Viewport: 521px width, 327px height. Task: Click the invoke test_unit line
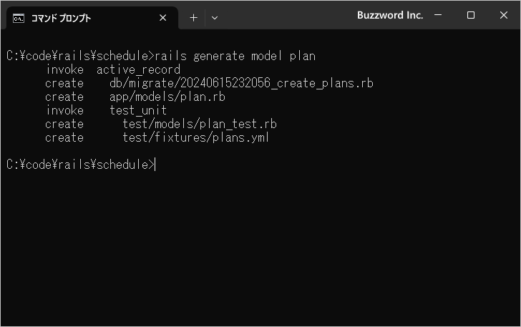107,110
